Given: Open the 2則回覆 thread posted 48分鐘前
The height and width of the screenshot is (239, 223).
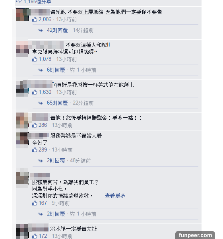Looking at the screenshot, I should tap(56, 161).
